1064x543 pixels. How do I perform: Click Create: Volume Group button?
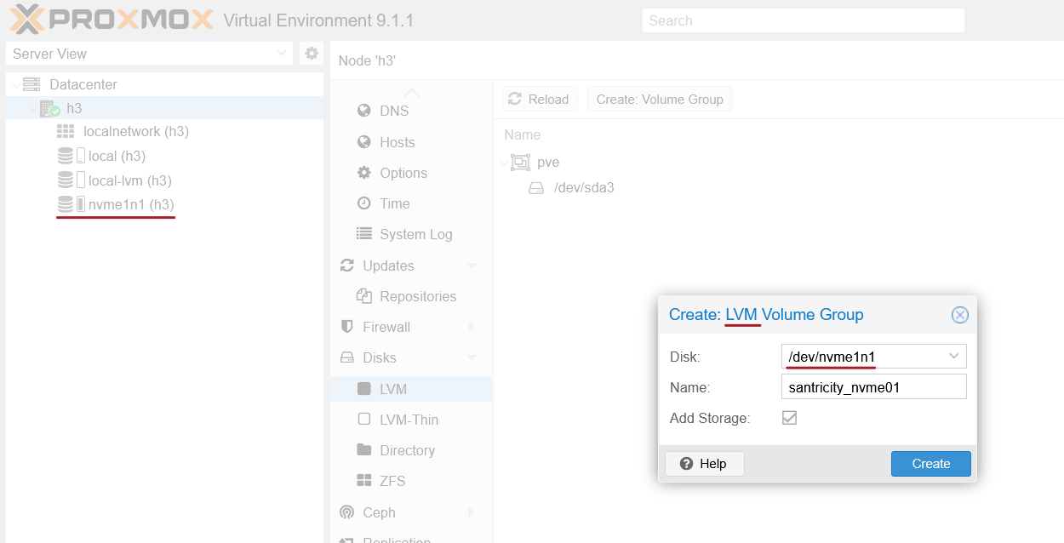click(x=660, y=99)
